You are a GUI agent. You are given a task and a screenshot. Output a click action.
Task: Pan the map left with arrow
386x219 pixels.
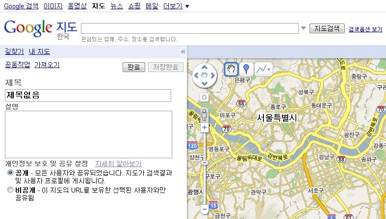tap(196, 75)
